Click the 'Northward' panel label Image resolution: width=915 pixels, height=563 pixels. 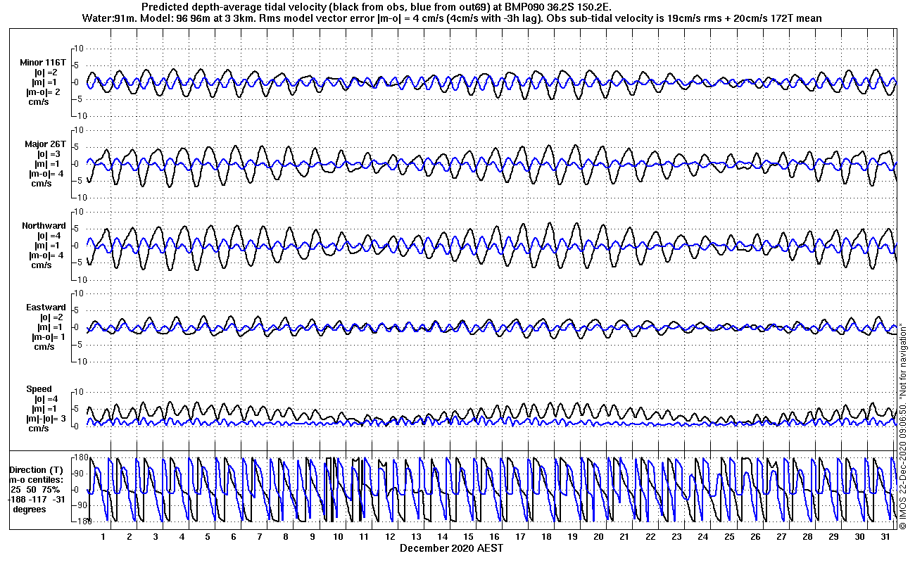click(x=44, y=226)
